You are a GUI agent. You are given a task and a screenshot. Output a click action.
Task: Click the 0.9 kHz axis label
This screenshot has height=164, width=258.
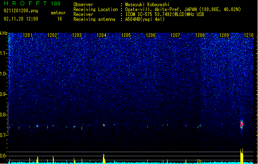(3, 94)
